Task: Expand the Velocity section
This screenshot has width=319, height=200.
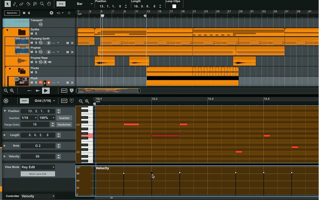Action: coord(4,156)
